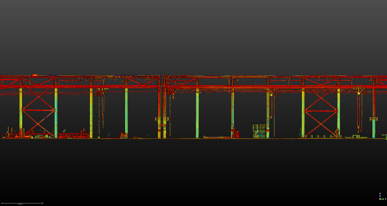Screen dimensions: 387x206
Task: Select the long pipe lying on the floor
Action: coord(217,137)
